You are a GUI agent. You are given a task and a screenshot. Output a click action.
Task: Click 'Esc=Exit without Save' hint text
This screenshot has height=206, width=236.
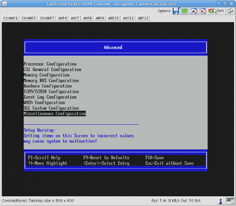click(x=170, y=163)
